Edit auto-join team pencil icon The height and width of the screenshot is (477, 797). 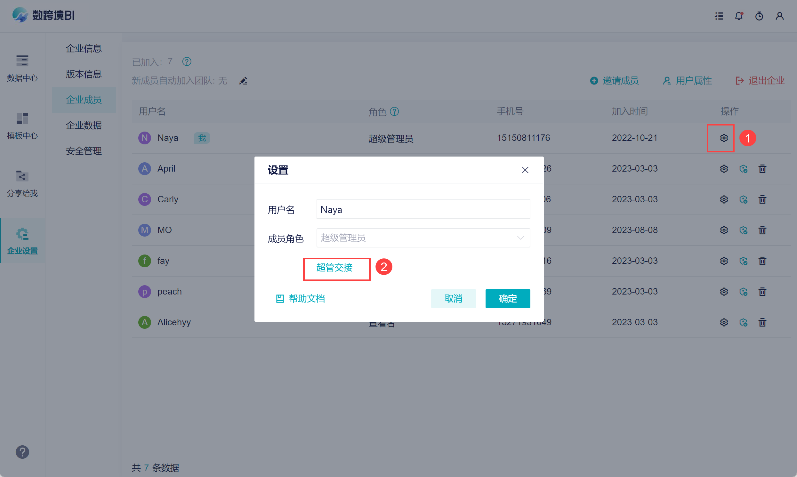[x=243, y=81]
